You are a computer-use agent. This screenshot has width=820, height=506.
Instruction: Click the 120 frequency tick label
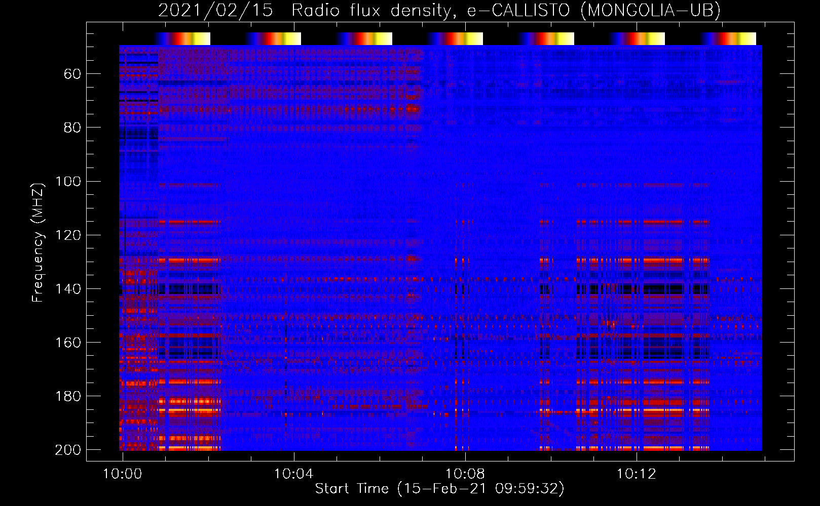(x=68, y=235)
